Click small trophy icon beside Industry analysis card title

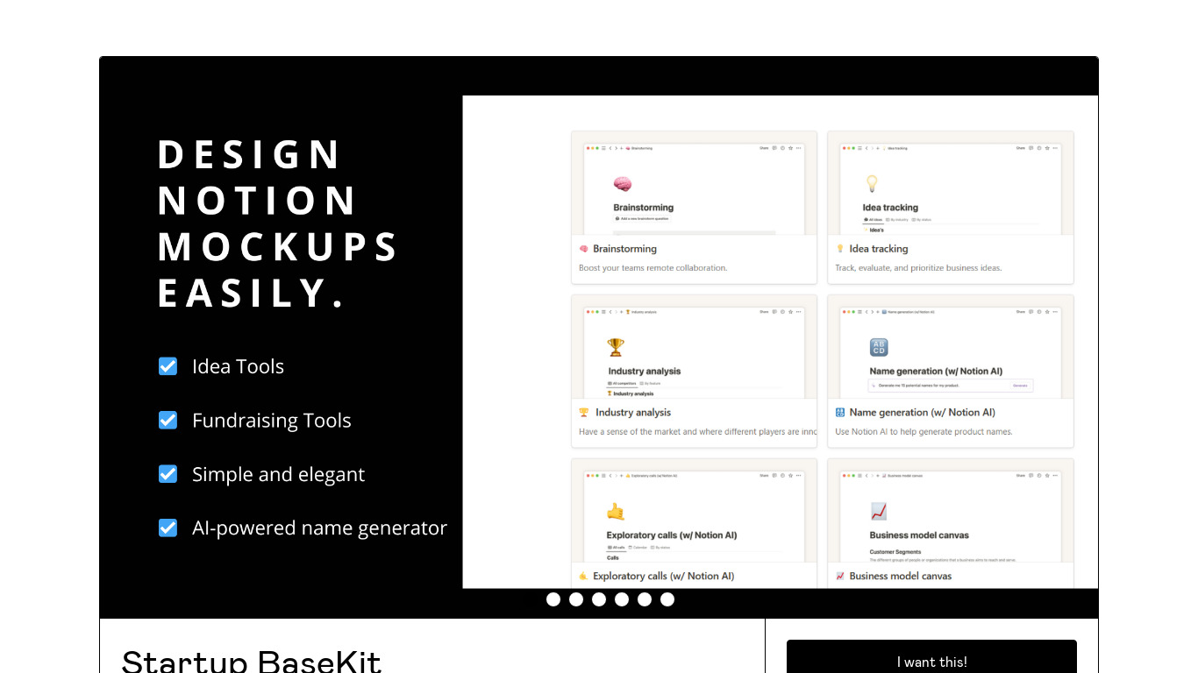tap(584, 413)
